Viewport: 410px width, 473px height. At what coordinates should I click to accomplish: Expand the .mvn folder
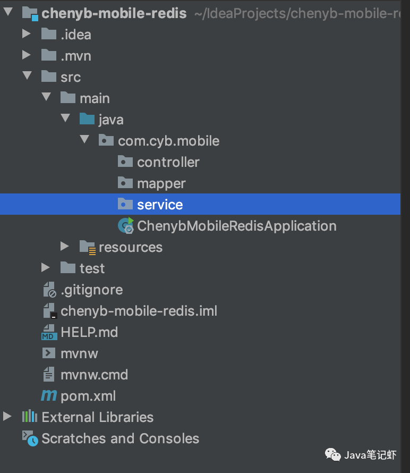[x=27, y=55]
